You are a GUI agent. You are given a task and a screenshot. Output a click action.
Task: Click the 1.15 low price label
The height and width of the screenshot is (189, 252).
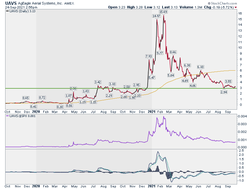[93, 102]
